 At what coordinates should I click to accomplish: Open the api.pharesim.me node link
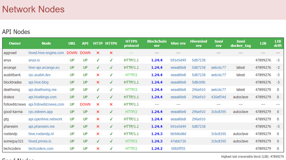coord(42,127)
